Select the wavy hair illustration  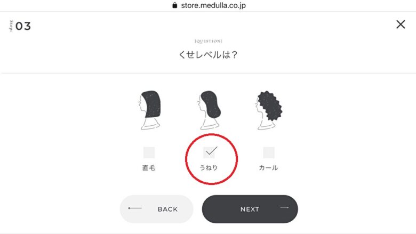point(209,110)
